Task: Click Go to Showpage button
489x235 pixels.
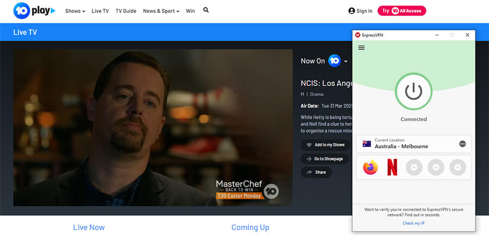Action: 325,159
